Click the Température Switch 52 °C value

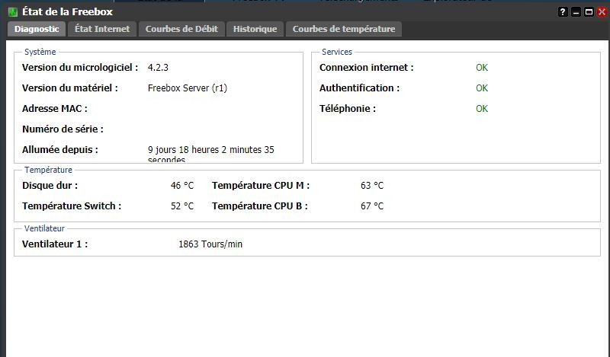click(x=182, y=206)
